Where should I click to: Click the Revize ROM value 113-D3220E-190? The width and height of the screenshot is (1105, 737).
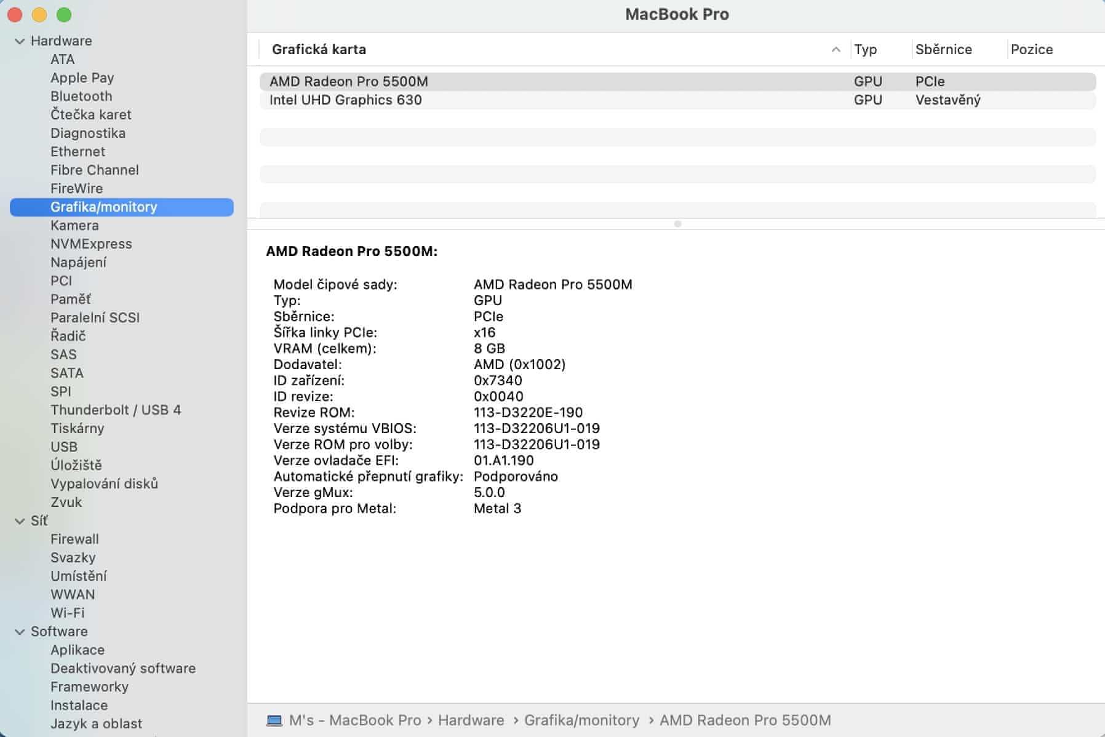pos(528,413)
